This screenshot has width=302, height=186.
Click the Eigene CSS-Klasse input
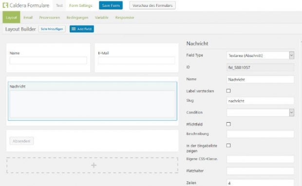coord(260,159)
